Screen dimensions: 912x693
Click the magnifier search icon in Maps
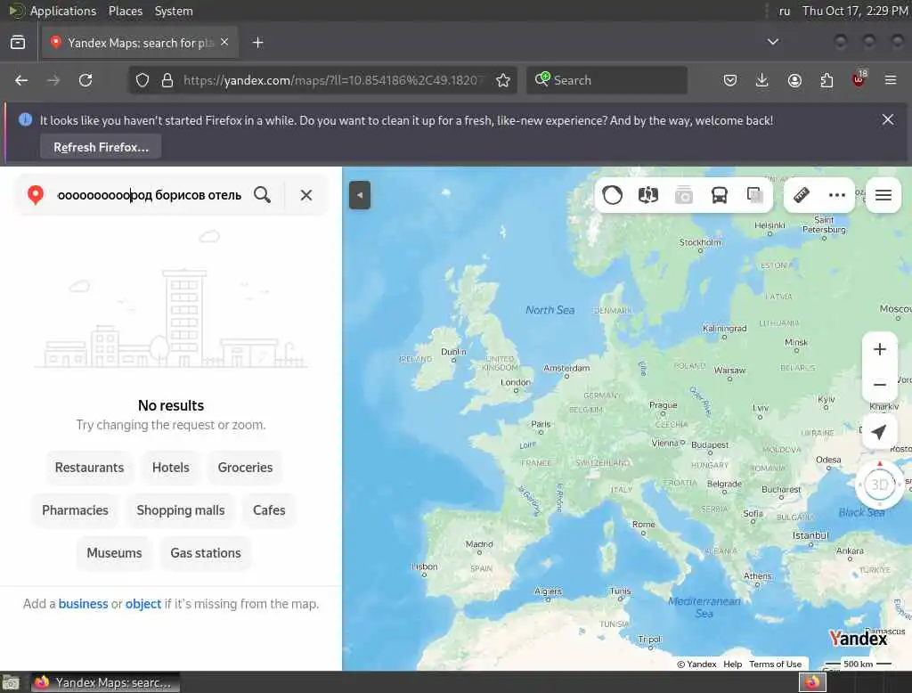tap(263, 195)
